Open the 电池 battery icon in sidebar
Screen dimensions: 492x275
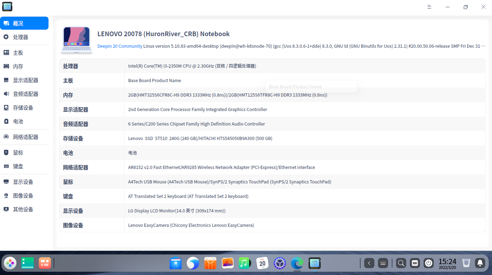tap(6, 122)
